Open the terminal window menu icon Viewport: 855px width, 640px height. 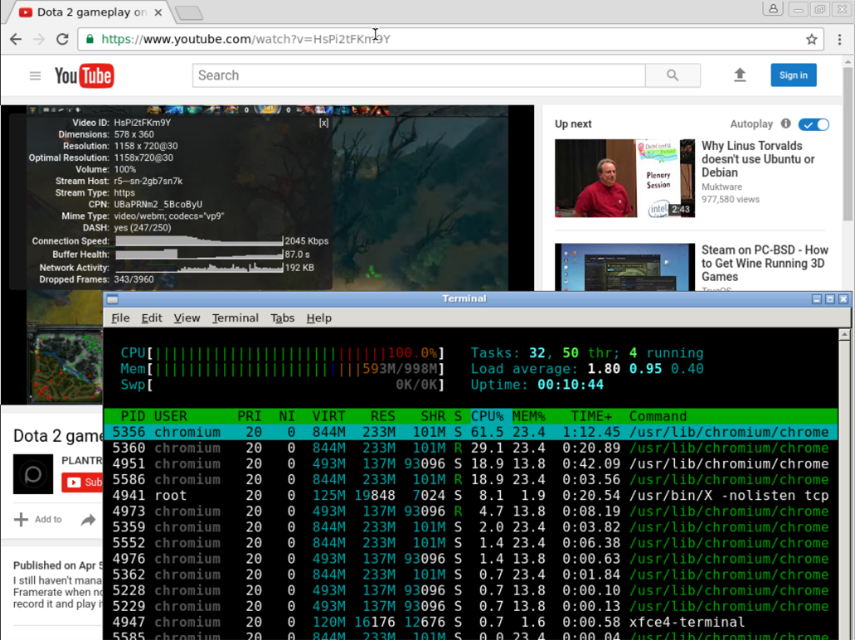pos(113,299)
